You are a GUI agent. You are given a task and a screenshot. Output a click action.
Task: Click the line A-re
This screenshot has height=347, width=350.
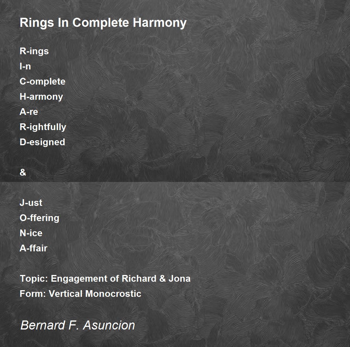point(29,112)
